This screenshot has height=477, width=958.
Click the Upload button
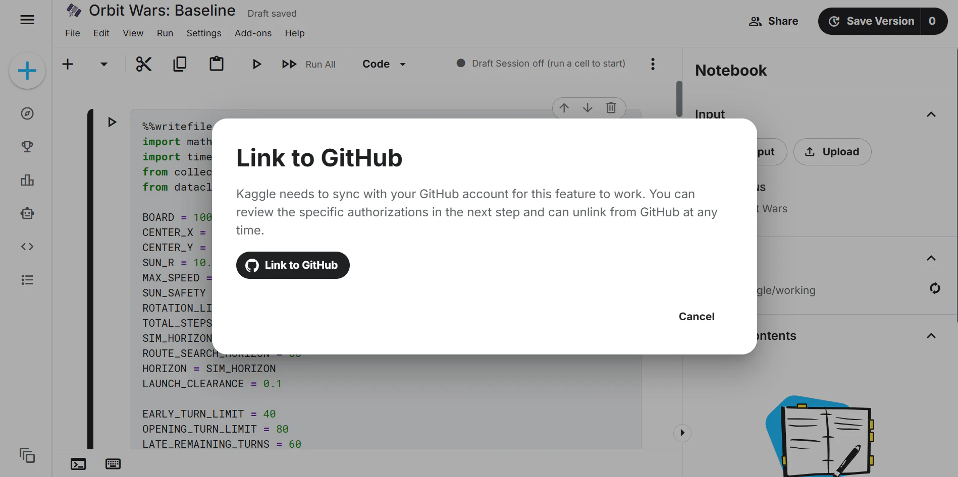click(x=832, y=152)
